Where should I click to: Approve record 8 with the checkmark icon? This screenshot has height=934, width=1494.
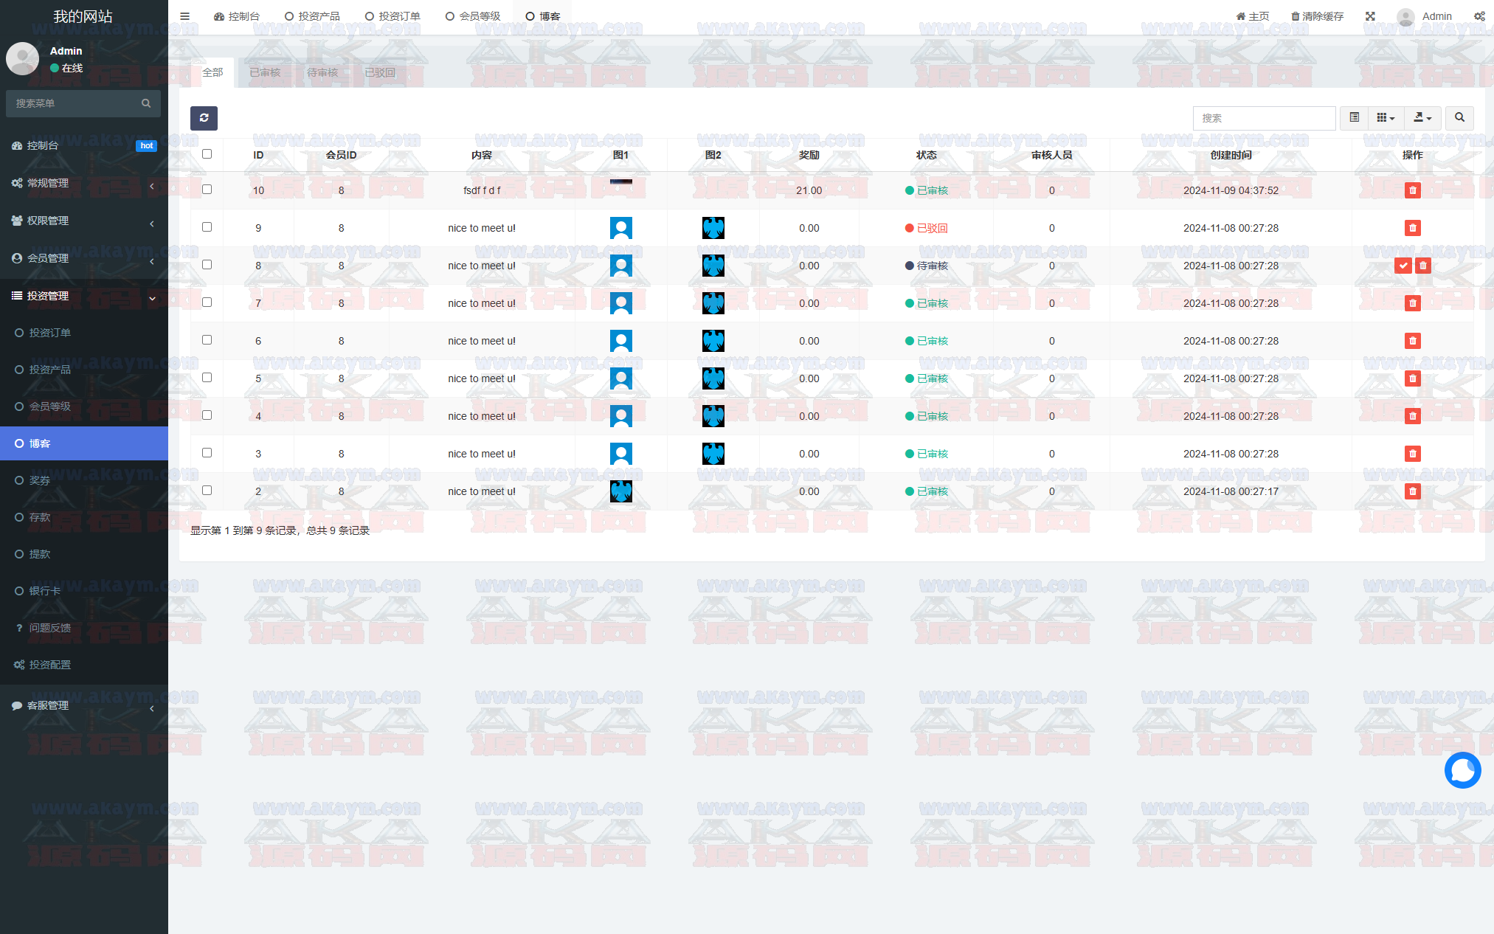point(1403,266)
